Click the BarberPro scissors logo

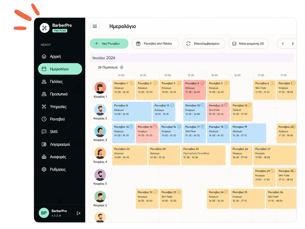[x=45, y=28]
